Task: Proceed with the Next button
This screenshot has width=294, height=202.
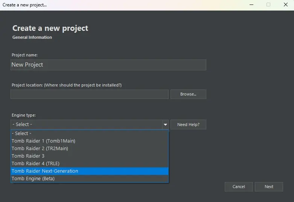Action: [269, 187]
